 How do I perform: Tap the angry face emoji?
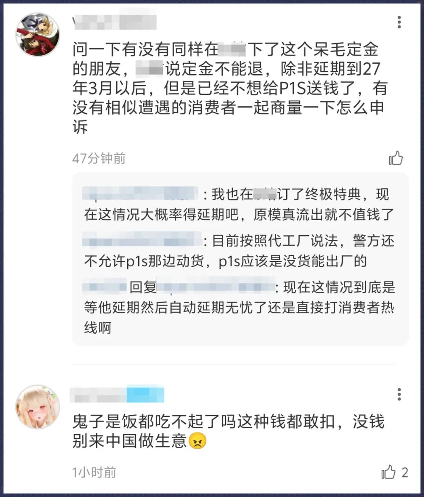click(198, 441)
